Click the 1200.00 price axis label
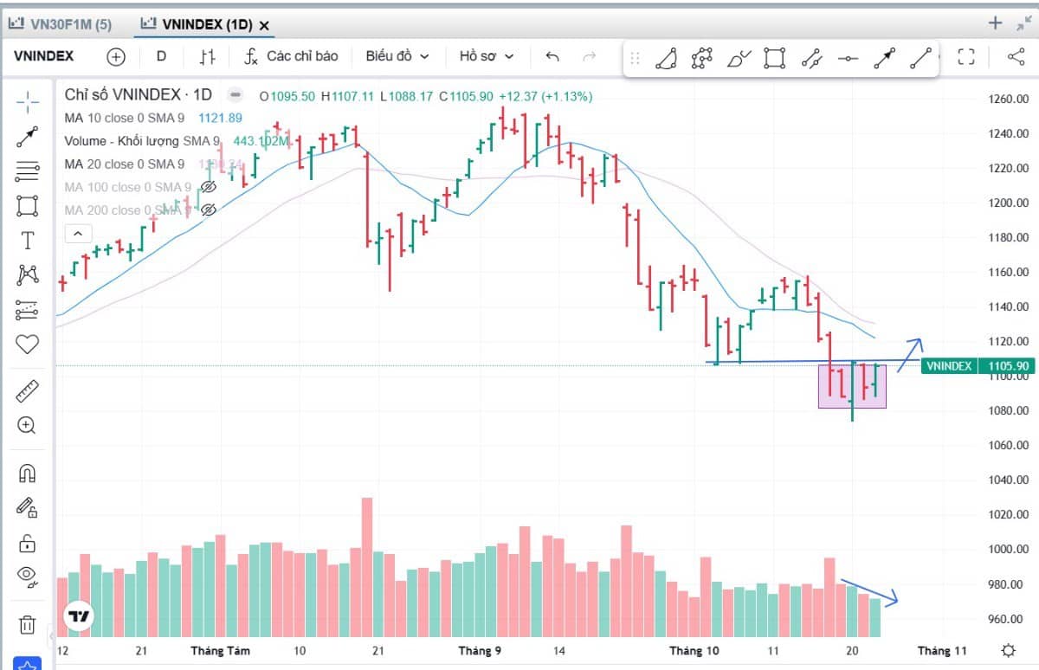Viewport: 1039px width, 670px height. coord(1009,203)
